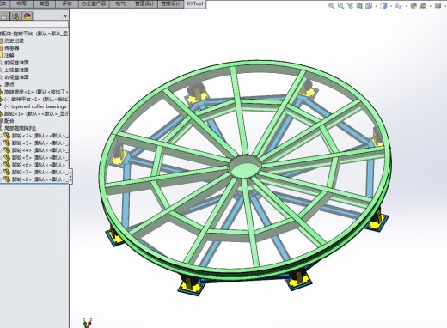Click the Display Style cube icon

383,5
